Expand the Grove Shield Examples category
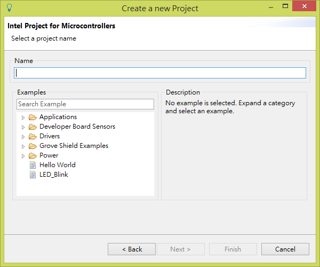 (x=23, y=146)
